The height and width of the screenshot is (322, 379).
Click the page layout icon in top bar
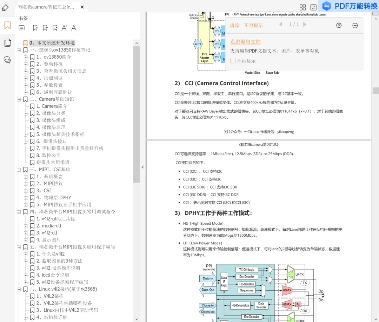pyautogui.click(x=313, y=7)
